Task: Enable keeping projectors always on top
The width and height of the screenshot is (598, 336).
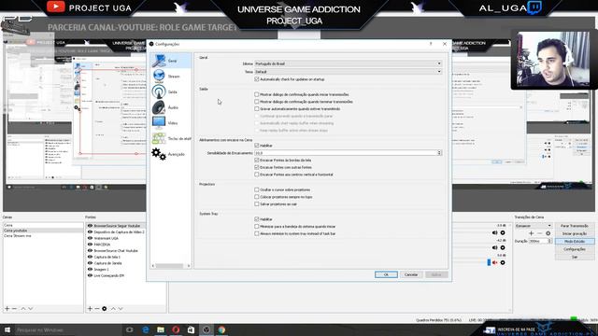Action: click(x=257, y=197)
